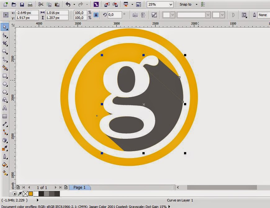This screenshot has height=208, width=270.
Task: Select the Polygon tool
Action: [5, 92]
